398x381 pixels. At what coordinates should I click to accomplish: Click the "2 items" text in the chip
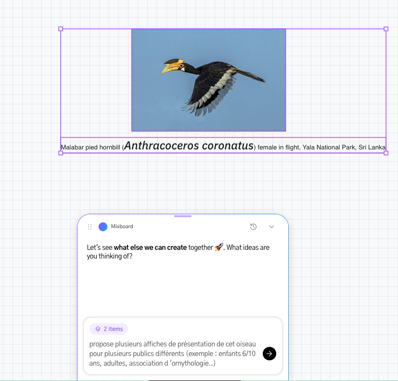coord(113,329)
